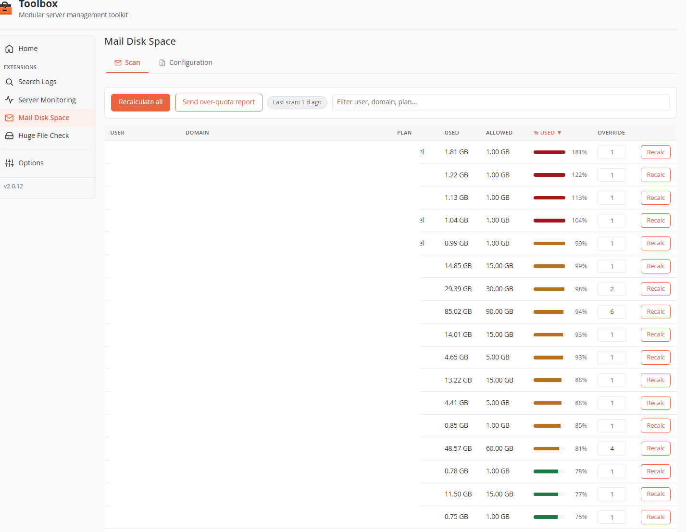Open Home via its house icon
The image size is (686, 532).
(9, 49)
